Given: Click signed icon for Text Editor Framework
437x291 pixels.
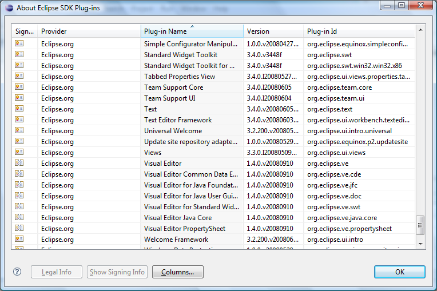Looking at the screenshot, I should point(19,119).
